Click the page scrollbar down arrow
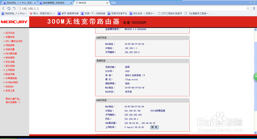This screenshot has height=139, width=257. pyautogui.click(x=255, y=133)
